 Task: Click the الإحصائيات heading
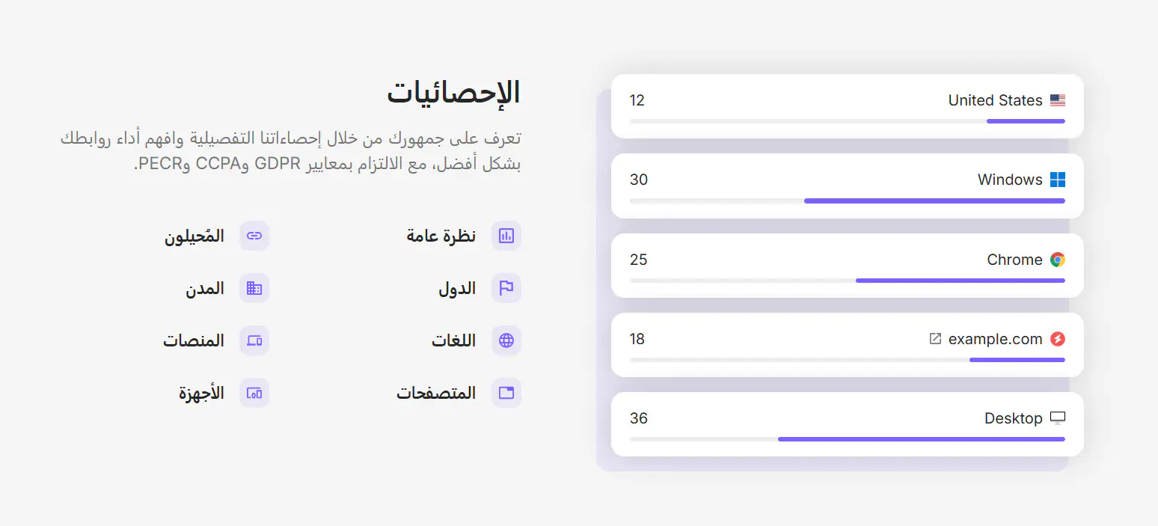(453, 93)
